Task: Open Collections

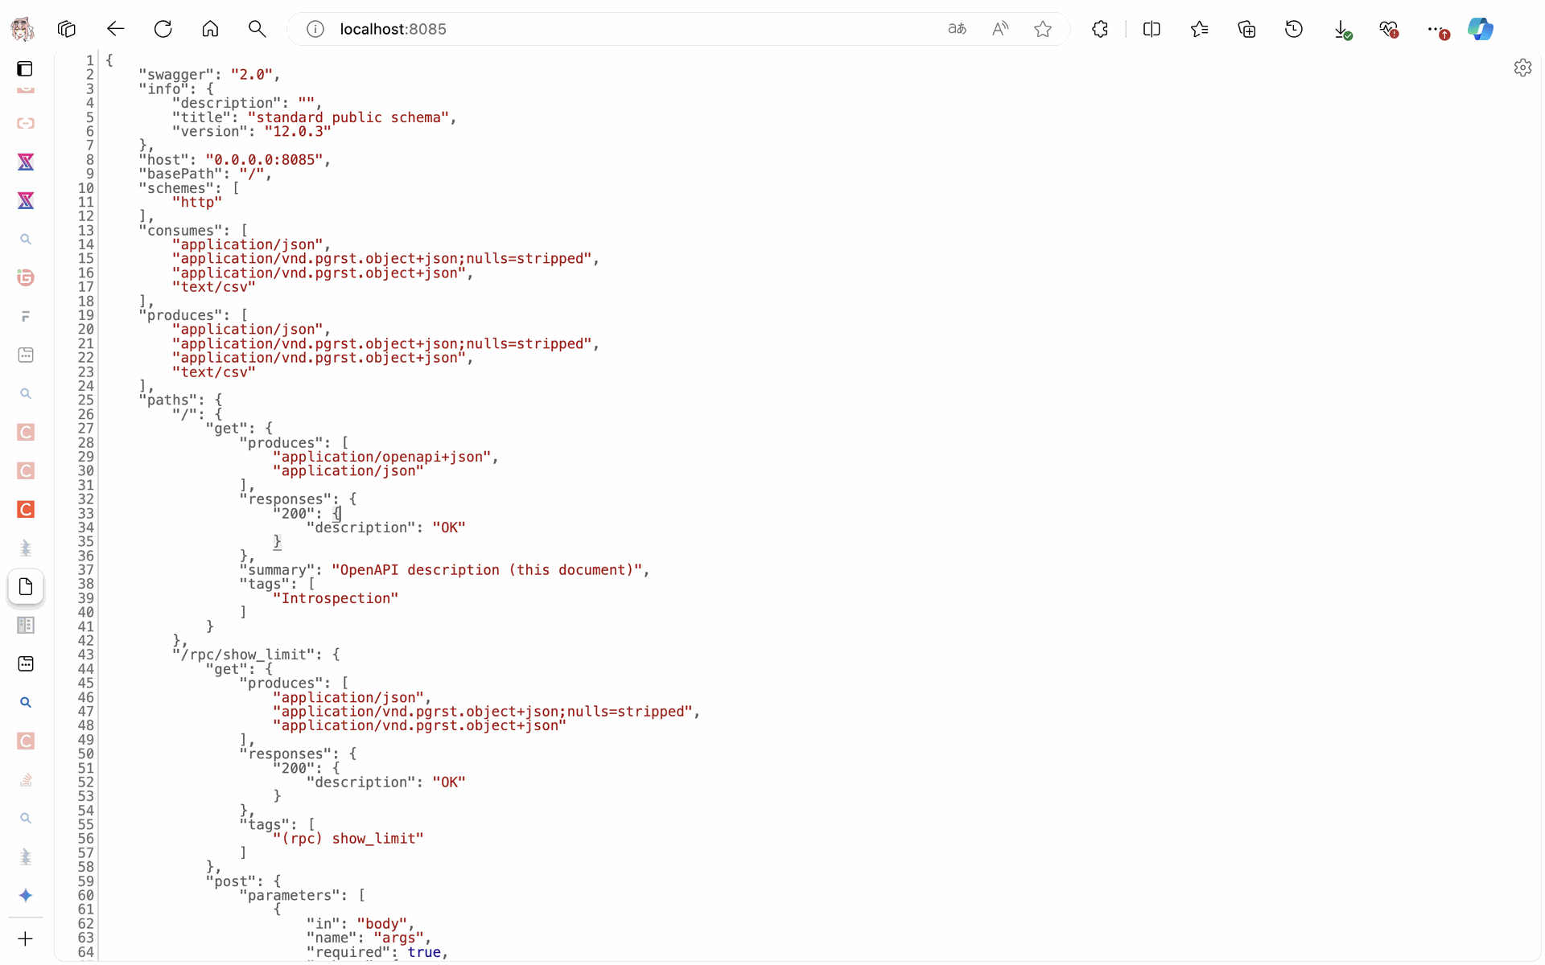Action: (1246, 30)
